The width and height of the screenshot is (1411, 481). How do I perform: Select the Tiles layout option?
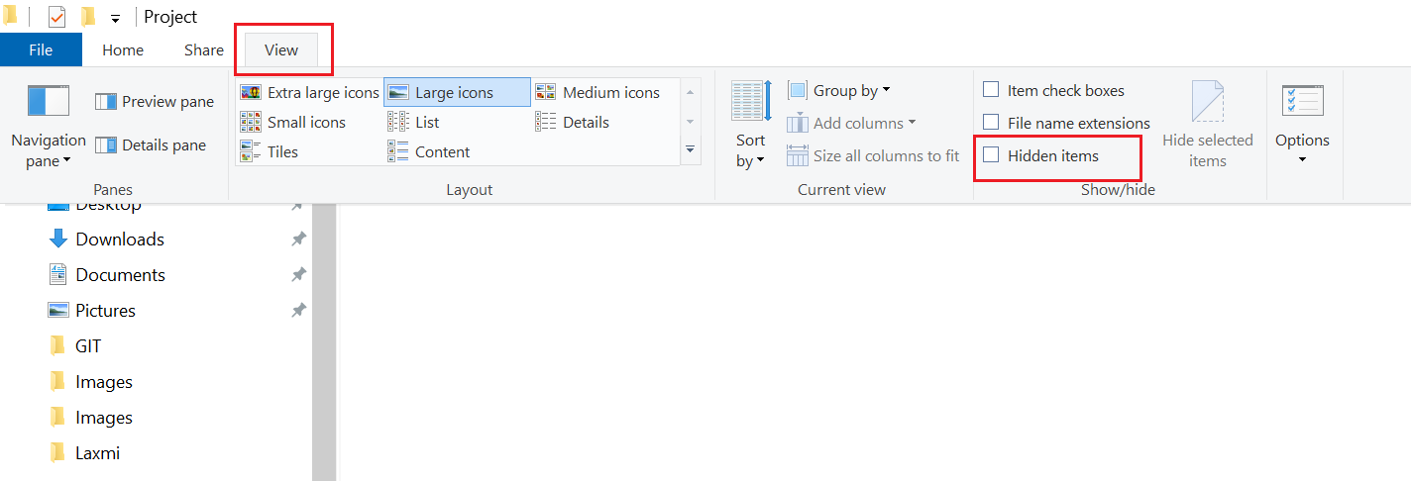(x=269, y=152)
